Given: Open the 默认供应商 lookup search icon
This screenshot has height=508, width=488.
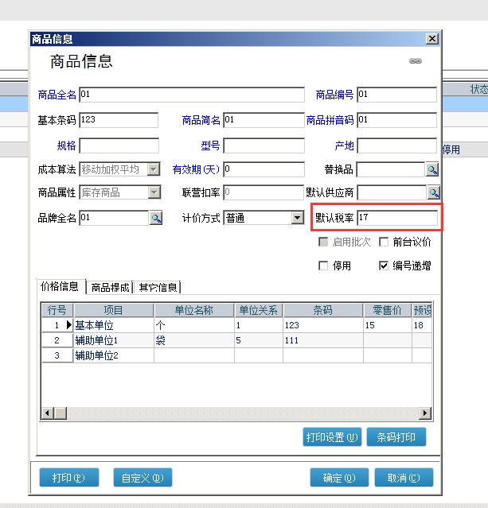Looking at the screenshot, I should pyautogui.click(x=434, y=193).
